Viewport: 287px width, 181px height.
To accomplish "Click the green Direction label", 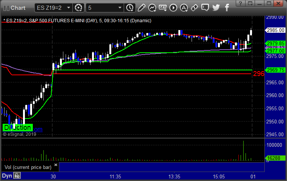I will [x=18, y=128].
